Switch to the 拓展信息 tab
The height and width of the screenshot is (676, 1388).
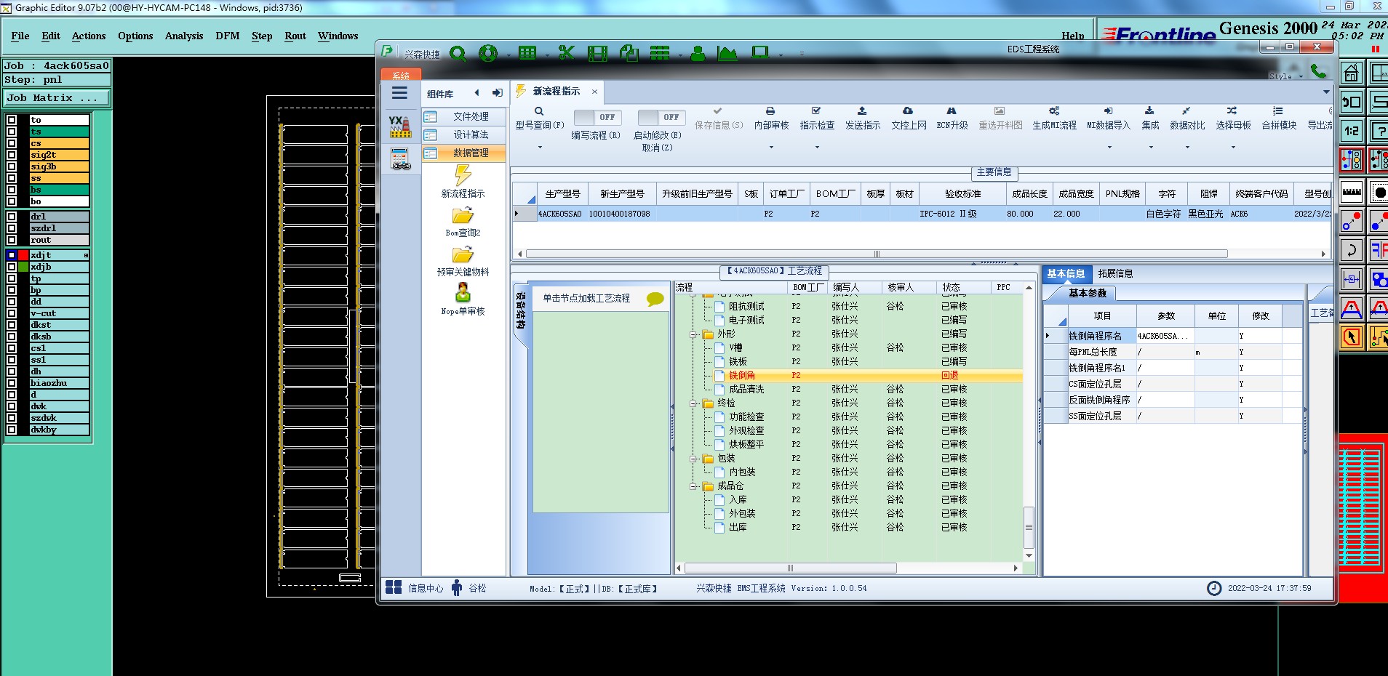click(1115, 274)
